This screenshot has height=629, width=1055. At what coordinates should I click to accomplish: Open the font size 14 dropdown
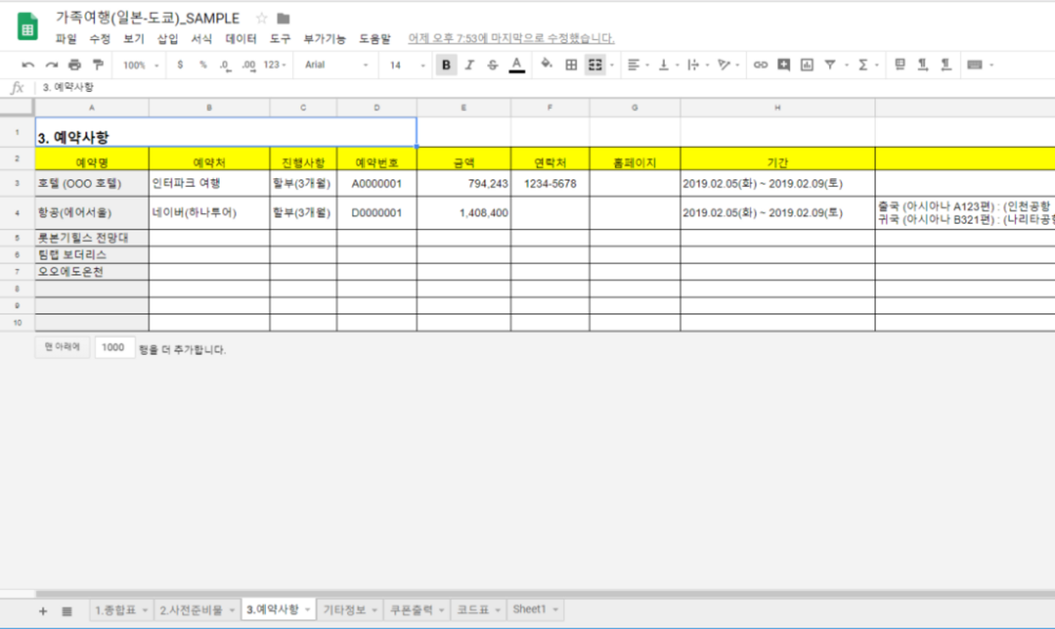pos(407,65)
